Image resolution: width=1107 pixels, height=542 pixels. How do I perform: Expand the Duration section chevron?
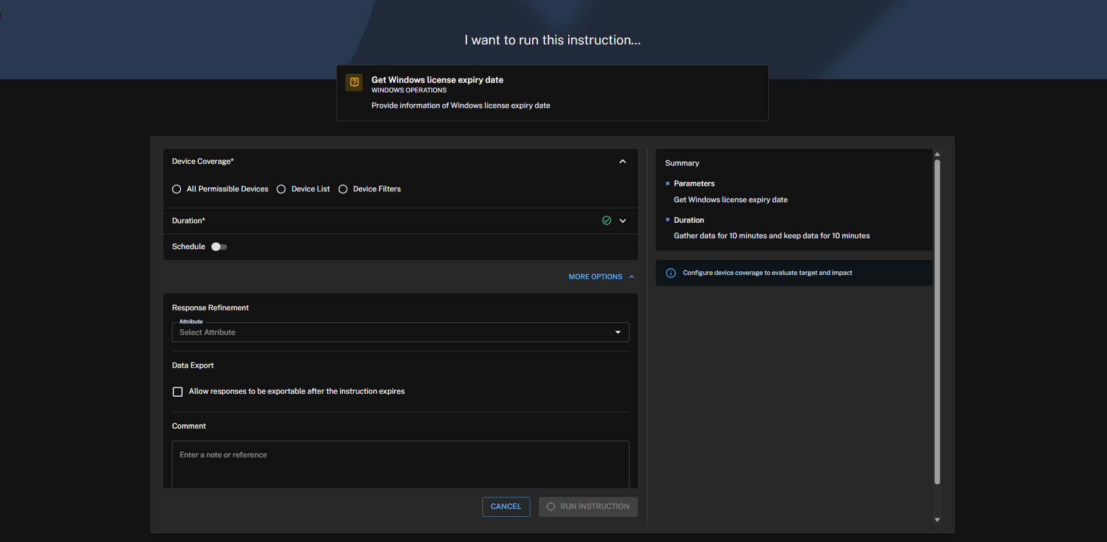(x=623, y=221)
